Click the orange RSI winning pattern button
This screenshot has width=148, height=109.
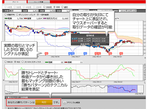click(44, 102)
